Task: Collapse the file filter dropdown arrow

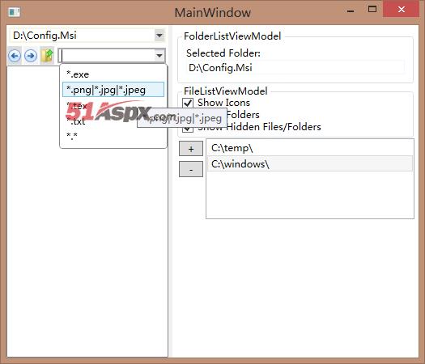Action: point(159,56)
